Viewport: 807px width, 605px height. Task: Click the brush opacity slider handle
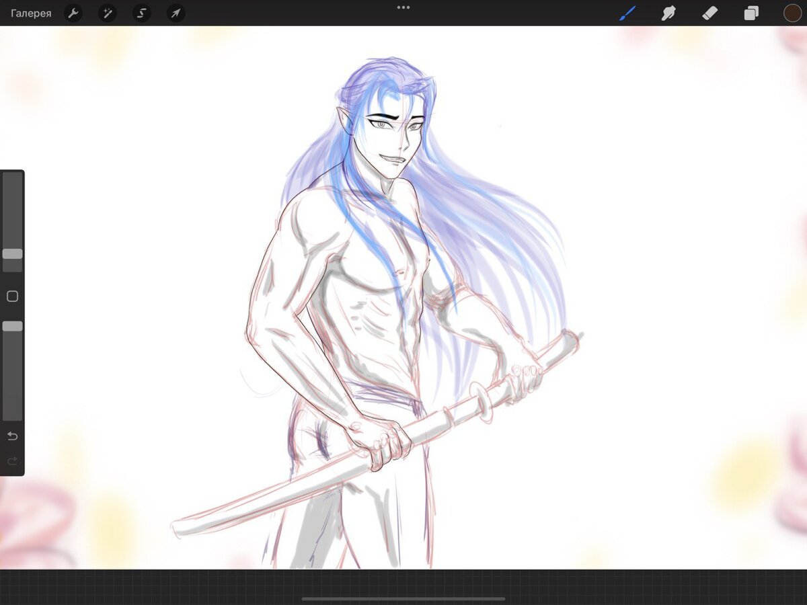(12, 326)
